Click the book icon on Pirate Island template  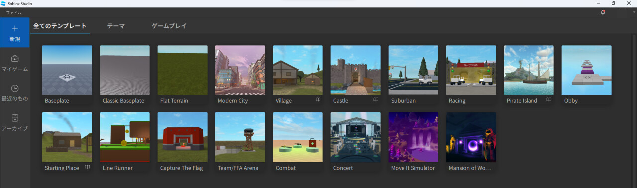click(x=549, y=100)
